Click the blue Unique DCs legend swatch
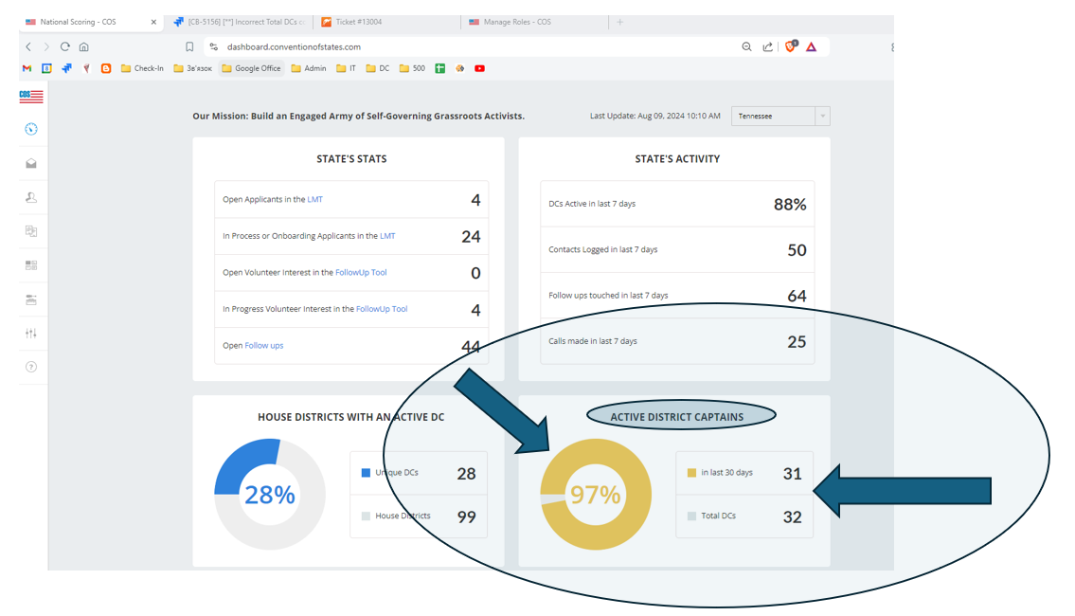This screenshot has width=1075, height=616. pos(366,472)
